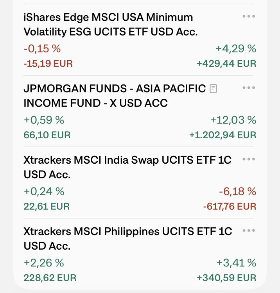Open three-dot menu for Xtrackers MSCI Philippines ETF
Image resolution: width=280 pixels, height=293 pixels.
pyautogui.click(x=249, y=230)
